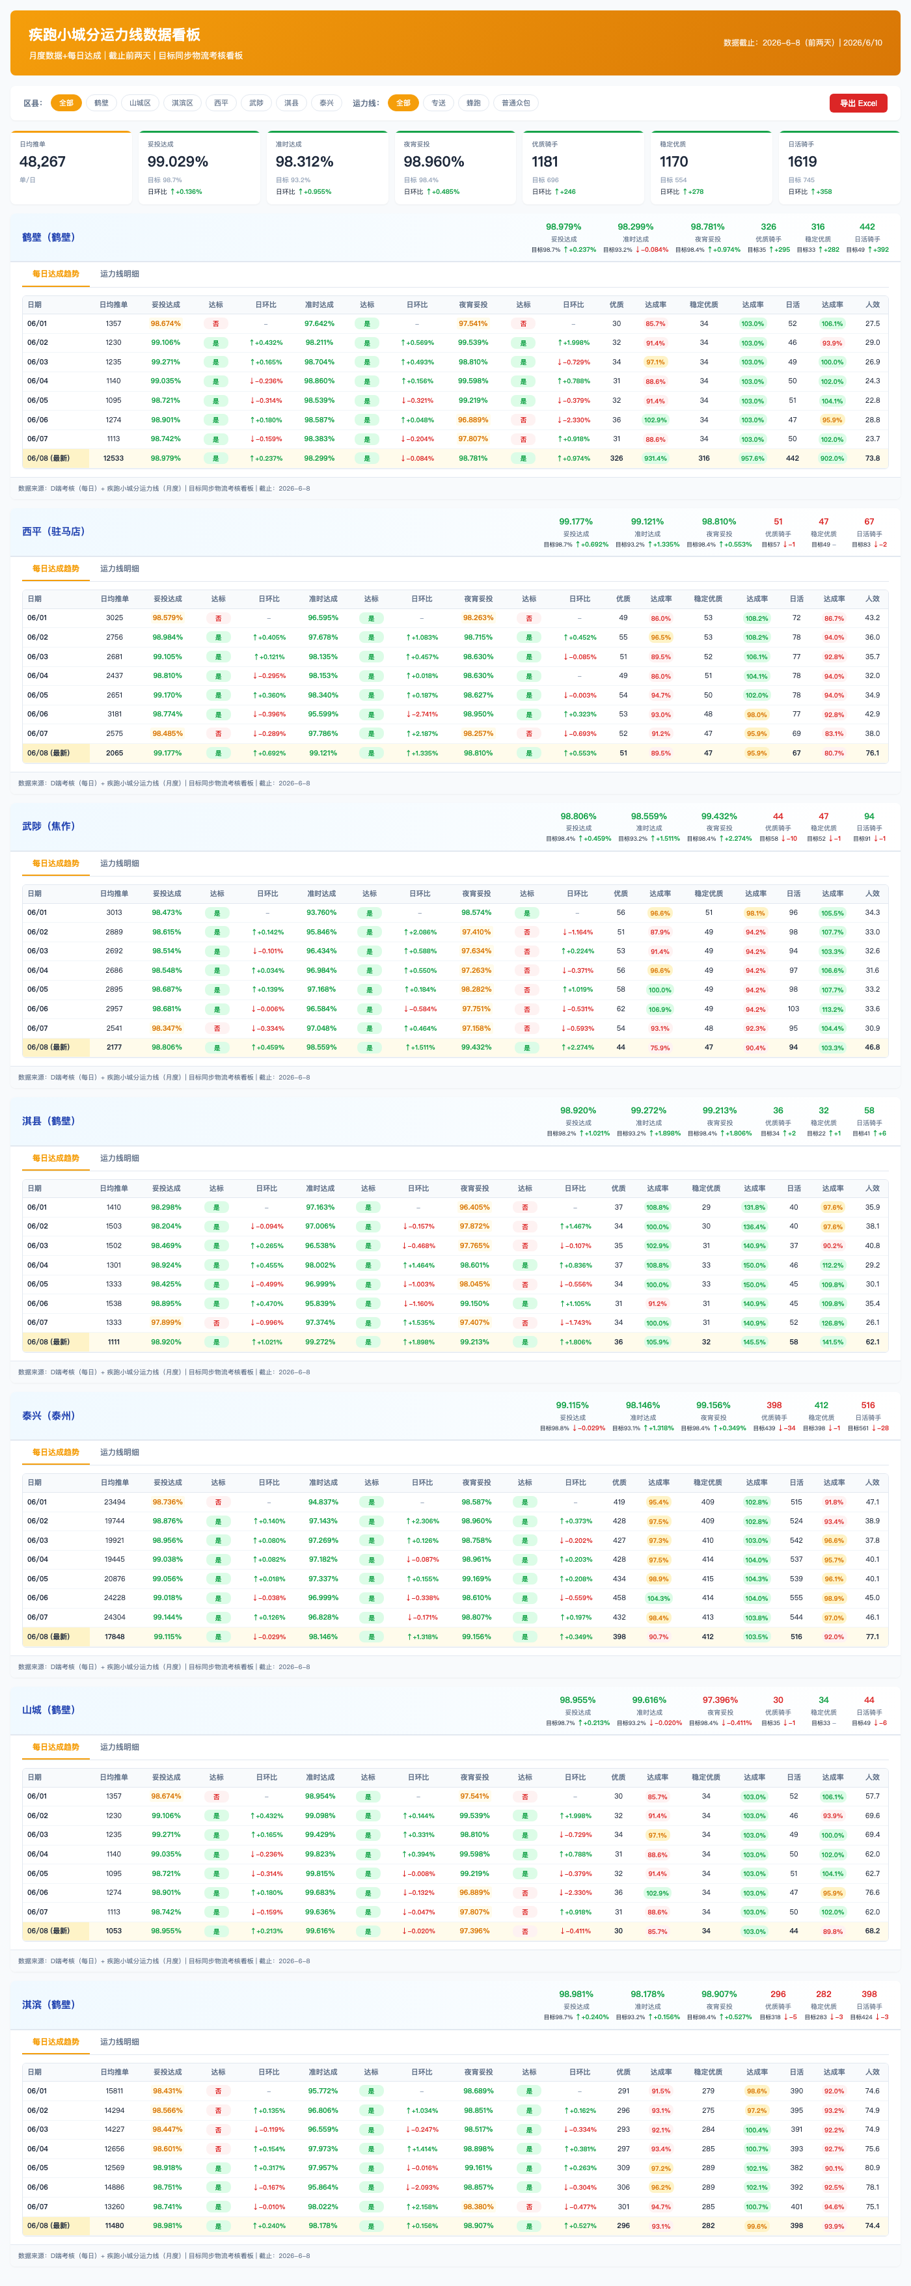Click the 妥投达成 99.029% summary card
Screen dimensions: 911x2286
200,168
